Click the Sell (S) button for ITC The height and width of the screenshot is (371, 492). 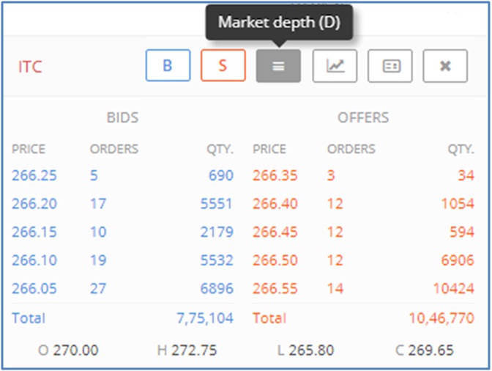click(223, 66)
